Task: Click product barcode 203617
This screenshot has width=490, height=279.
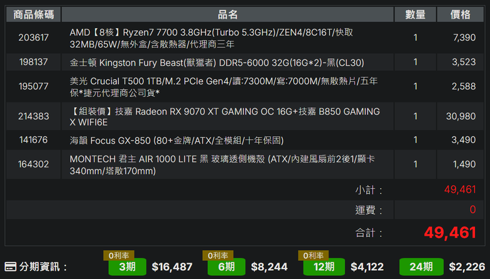Action: (33, 38)
